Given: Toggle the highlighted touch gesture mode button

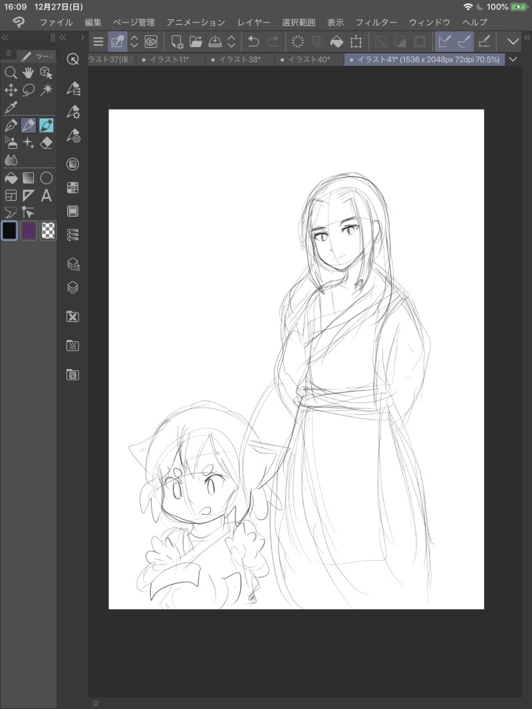Looking at the screenshot, I should click(118, 42).
